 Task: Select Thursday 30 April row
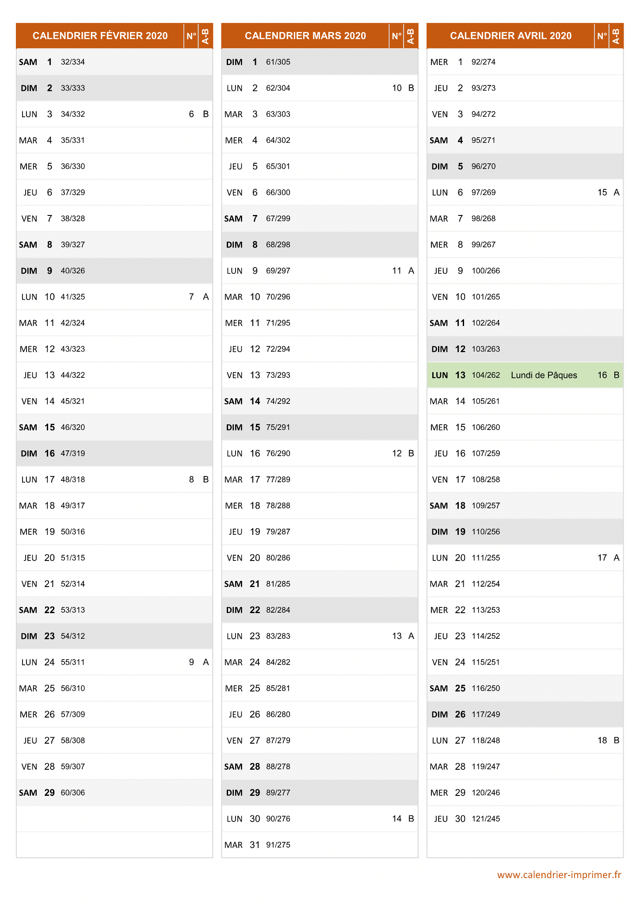525,819
